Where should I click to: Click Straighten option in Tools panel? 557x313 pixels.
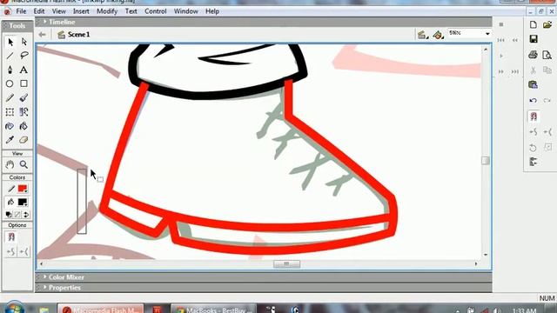(24, 251)
